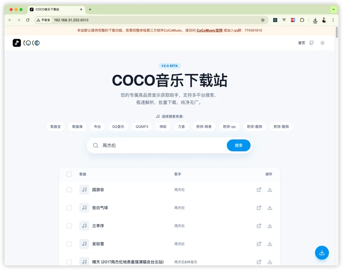Download the song 兰亭序
This screenshot has height=270, width=343.
270,226
